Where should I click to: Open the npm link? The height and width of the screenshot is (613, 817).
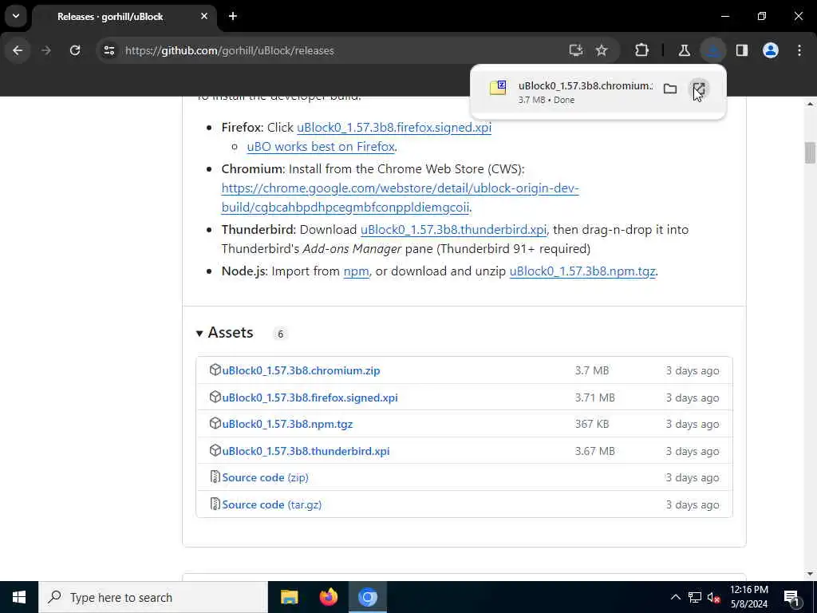[x=357, y=271]
